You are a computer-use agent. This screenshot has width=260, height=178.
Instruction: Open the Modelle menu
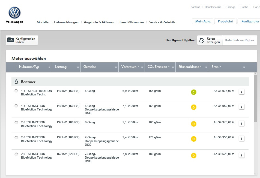pyautogui.click(x=43, y=22)
